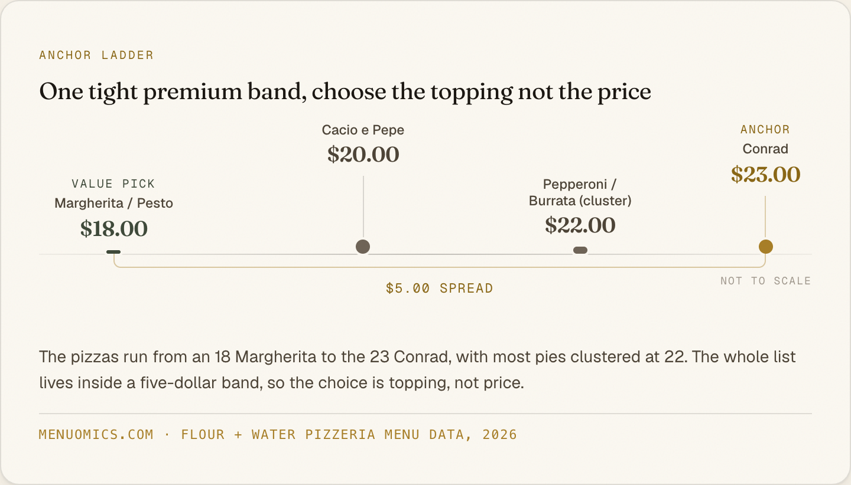
Task: Click the NOT TO SCALE note
Action: (765, 281)
